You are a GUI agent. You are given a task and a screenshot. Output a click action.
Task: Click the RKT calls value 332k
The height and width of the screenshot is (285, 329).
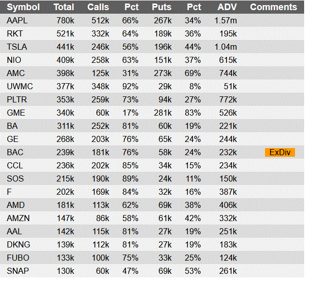(100, 33)
